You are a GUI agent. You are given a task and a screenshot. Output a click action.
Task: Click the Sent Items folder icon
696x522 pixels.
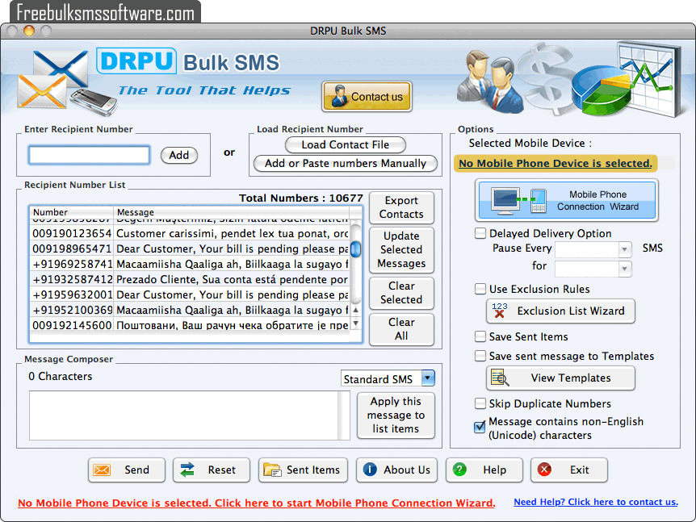(x=272, y=470)
